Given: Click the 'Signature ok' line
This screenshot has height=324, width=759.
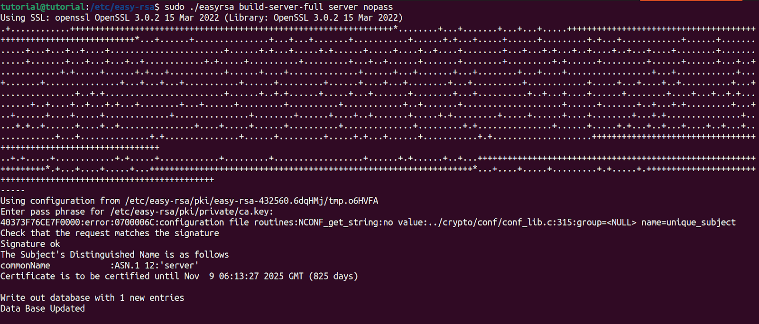Looking at the screenshot, I should (30, 244).
